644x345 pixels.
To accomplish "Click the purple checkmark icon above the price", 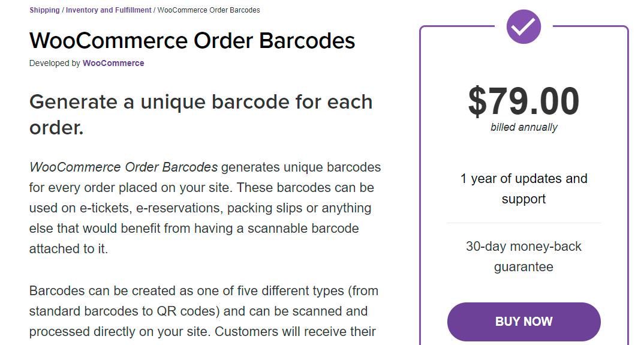I will pyautogui.click(x=523, y=26).
